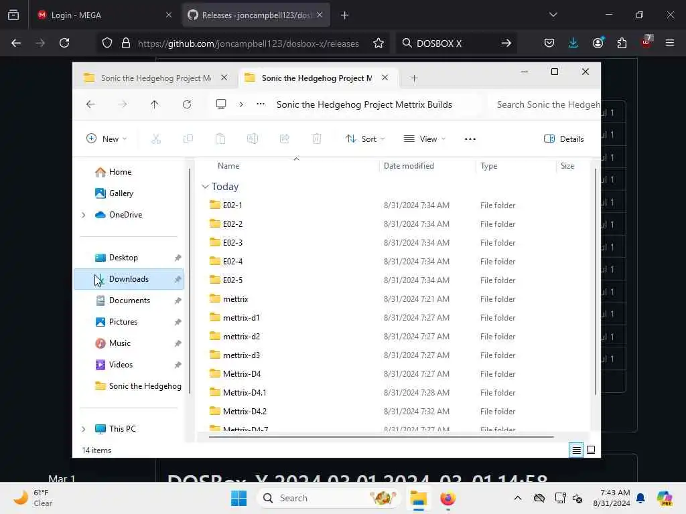Viewport: 686px width, 514px height.
Task: Click the file list vertical scrollbar
Action: pos(595,282)
